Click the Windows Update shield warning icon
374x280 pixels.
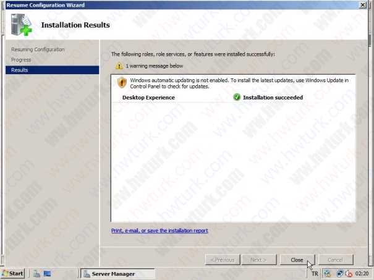pos(122,83)
